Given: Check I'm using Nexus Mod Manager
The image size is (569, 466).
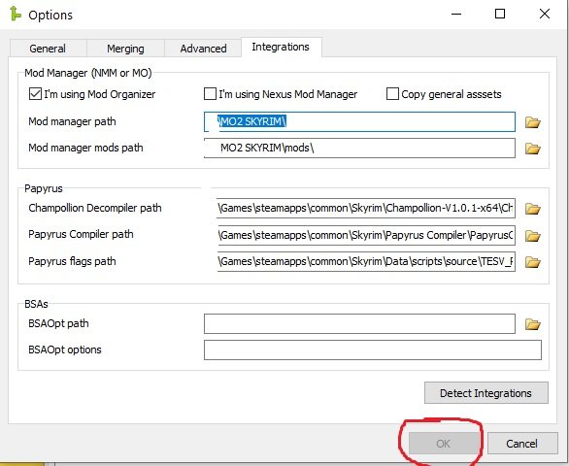Looking at the screenshot, I should [x=210, y=94].
